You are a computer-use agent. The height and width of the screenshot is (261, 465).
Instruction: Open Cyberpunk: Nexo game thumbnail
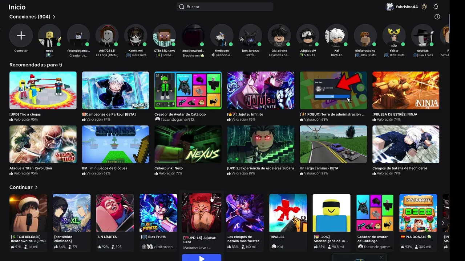(x=188, y=144)
